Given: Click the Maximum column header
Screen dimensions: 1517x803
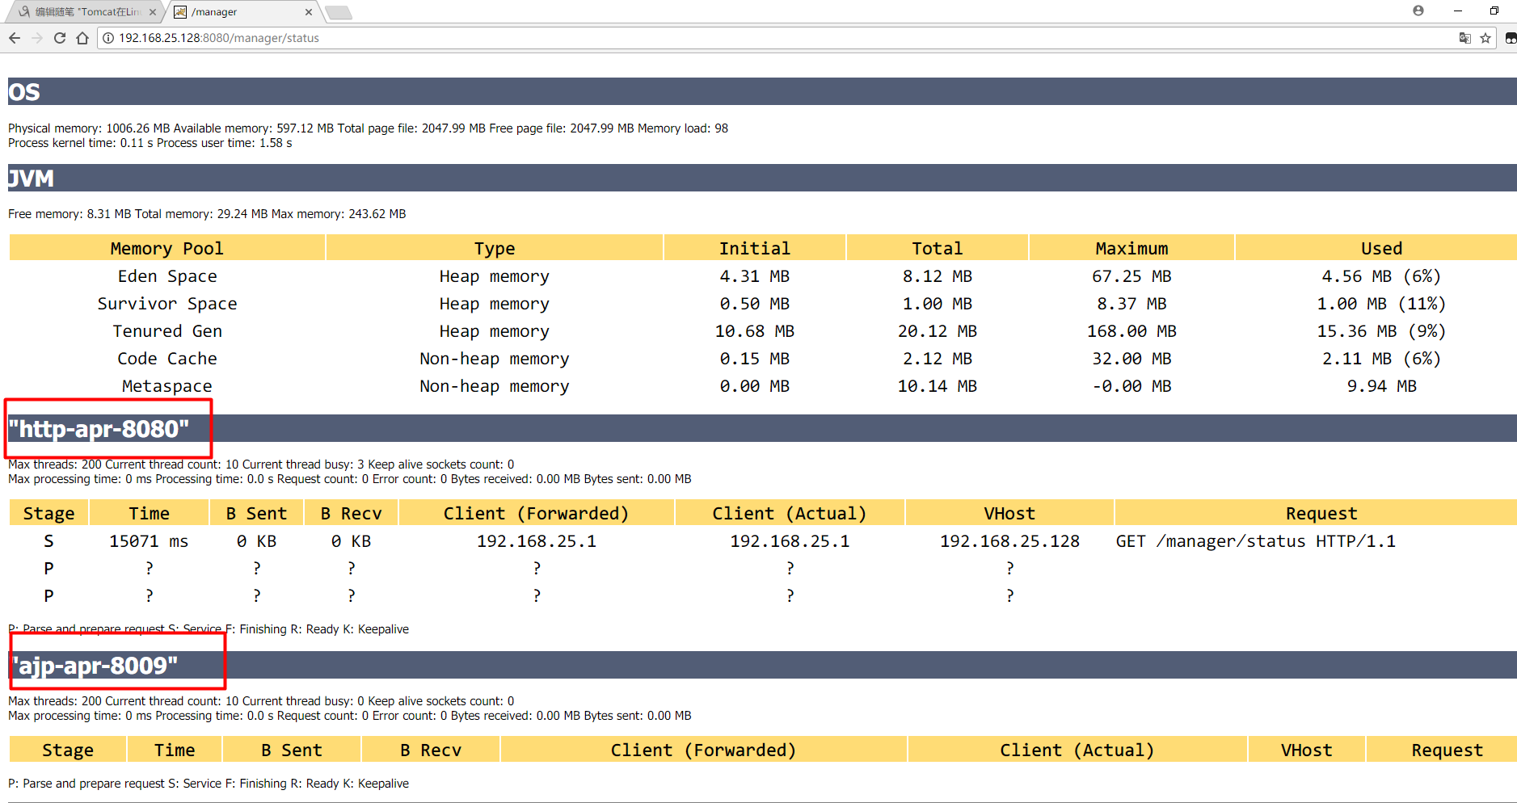Looking at the screenshot, I should (1131, 248).
